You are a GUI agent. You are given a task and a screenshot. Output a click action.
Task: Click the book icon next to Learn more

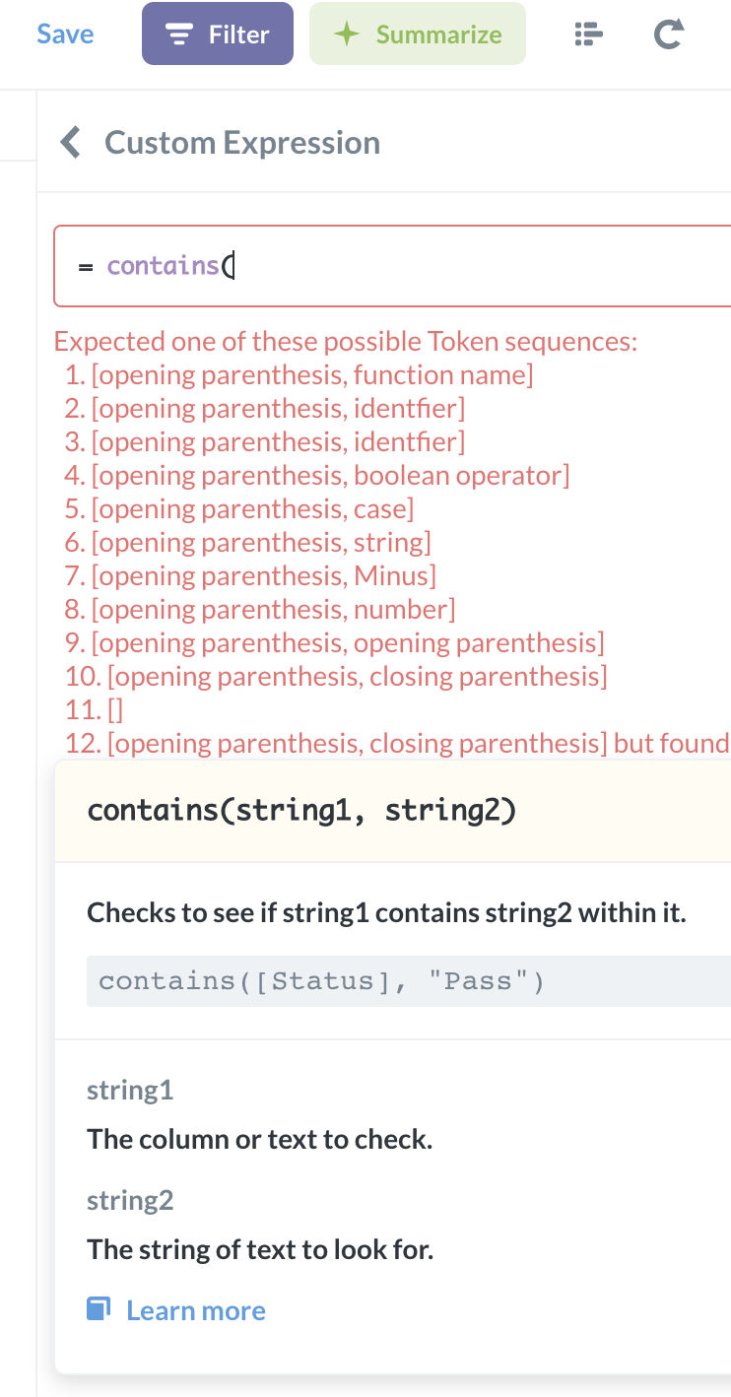click(97, 1307)
